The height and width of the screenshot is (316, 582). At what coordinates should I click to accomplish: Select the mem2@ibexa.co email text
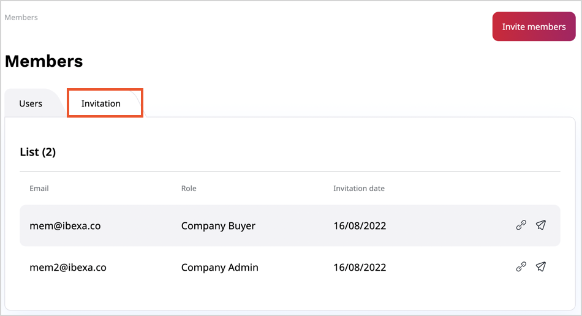click(68, 268)
